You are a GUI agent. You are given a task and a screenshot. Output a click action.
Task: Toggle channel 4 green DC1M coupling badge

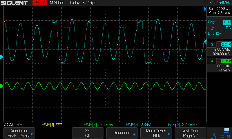[226, 61]
